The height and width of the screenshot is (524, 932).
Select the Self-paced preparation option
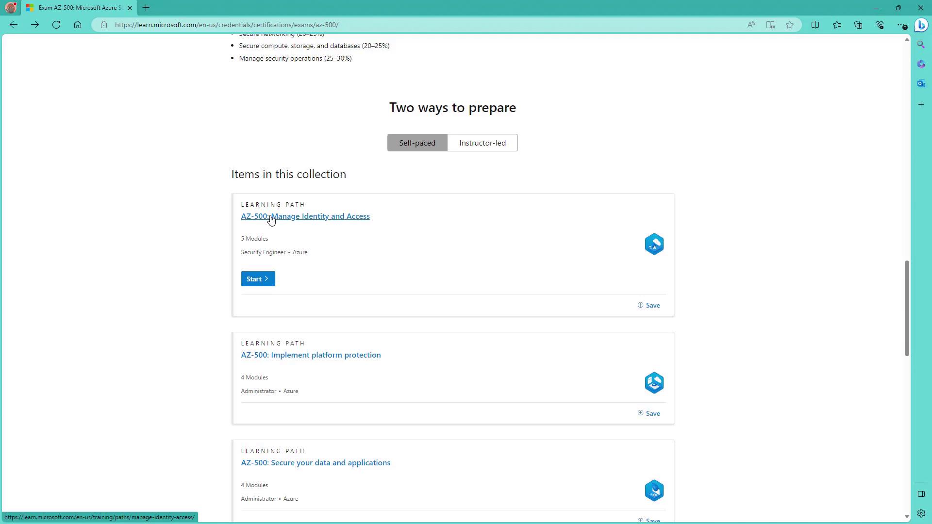(x=417, y=143)
